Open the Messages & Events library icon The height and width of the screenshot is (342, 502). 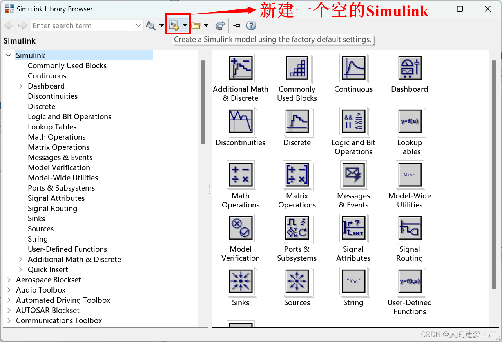[x=353, y=175]
